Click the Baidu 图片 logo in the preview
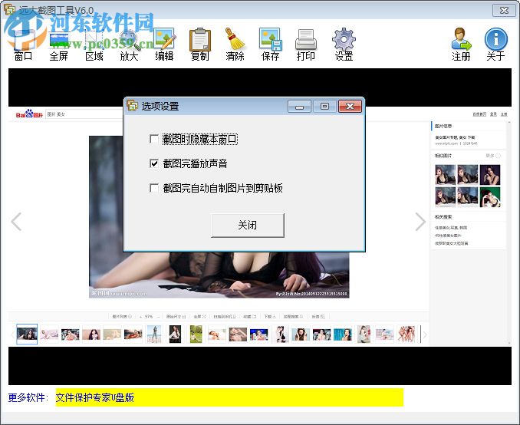 29,114
